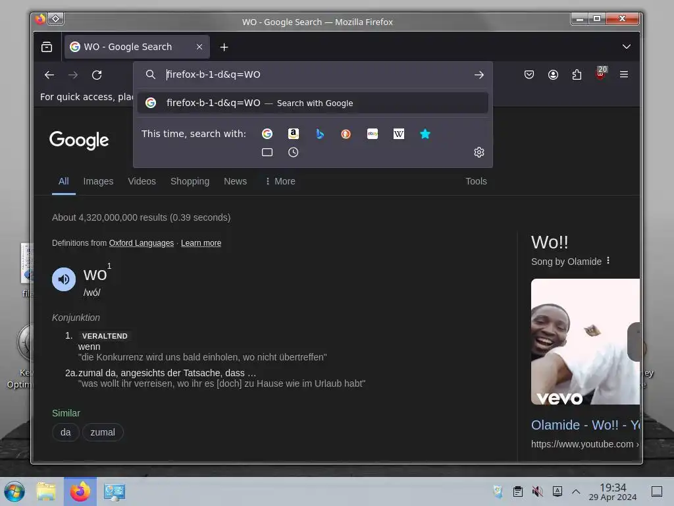The width and height of the screenshot is (674, 506).
Task: Open the Olamide - Wo!! YouTube link
Action: click(585, 425)
